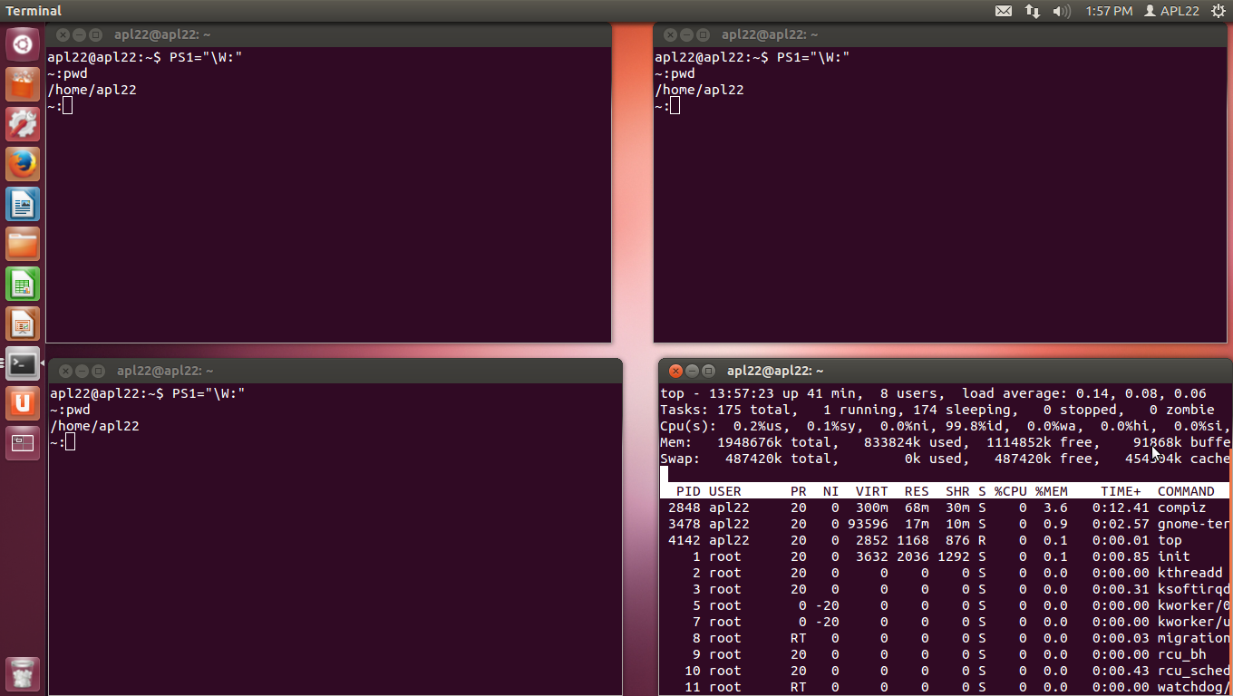The width and height of the screenshot is (1233, 696).
Task: Maximize the top-left terminal window
Action: pyautogui.click(x=95, y=34)
